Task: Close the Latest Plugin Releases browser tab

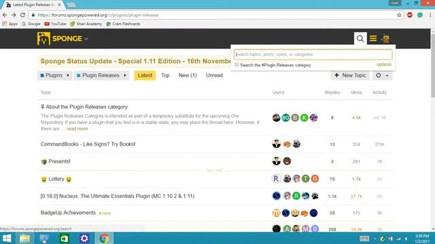Action: [x=59, y=5]
